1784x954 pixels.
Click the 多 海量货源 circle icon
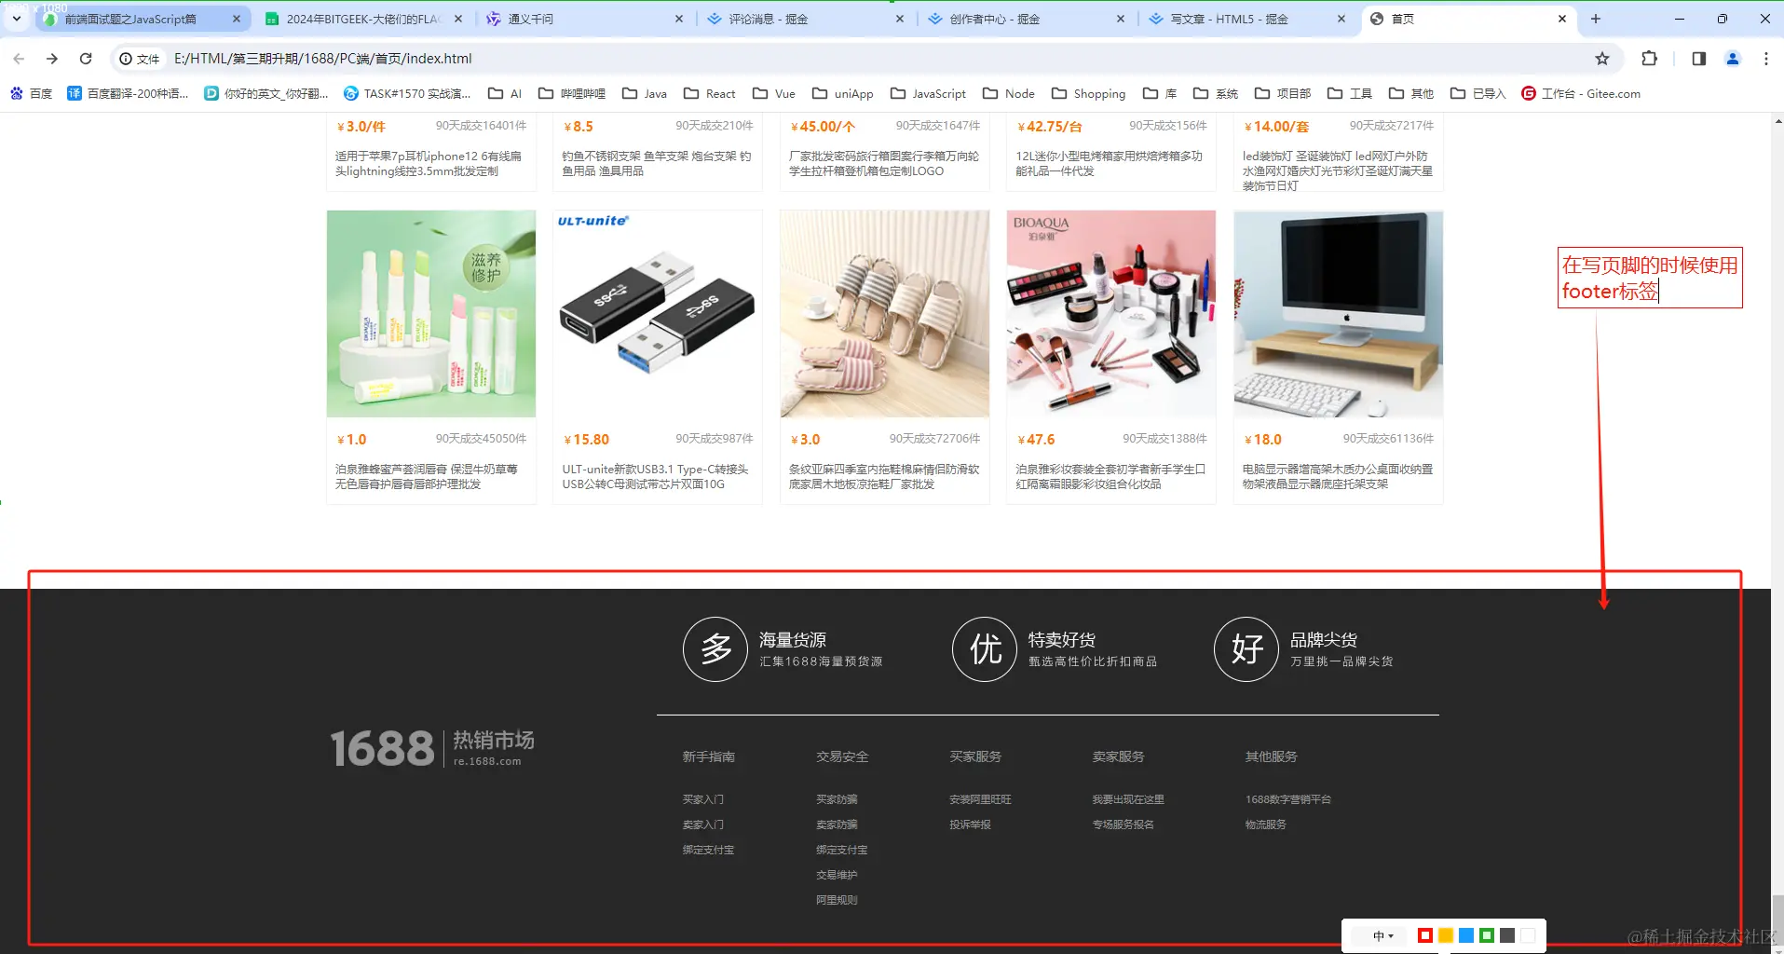click(x=715, y=649)
